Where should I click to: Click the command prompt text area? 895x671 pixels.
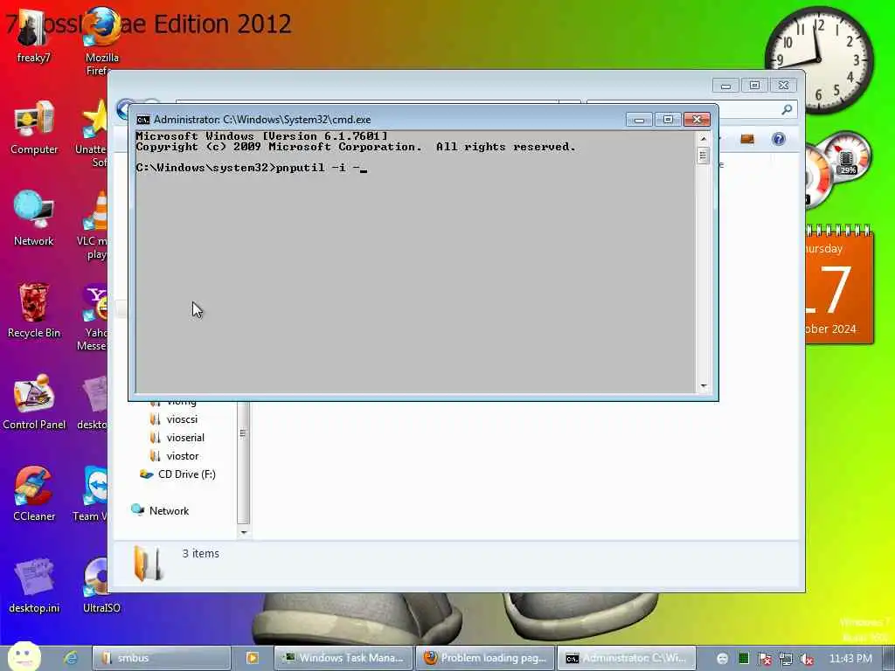[x=415, y=262]
